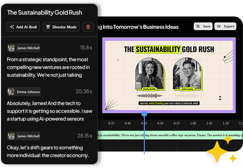Click Emma Johnson's avatar icon

pyautogui.click(x=11, y=92)
